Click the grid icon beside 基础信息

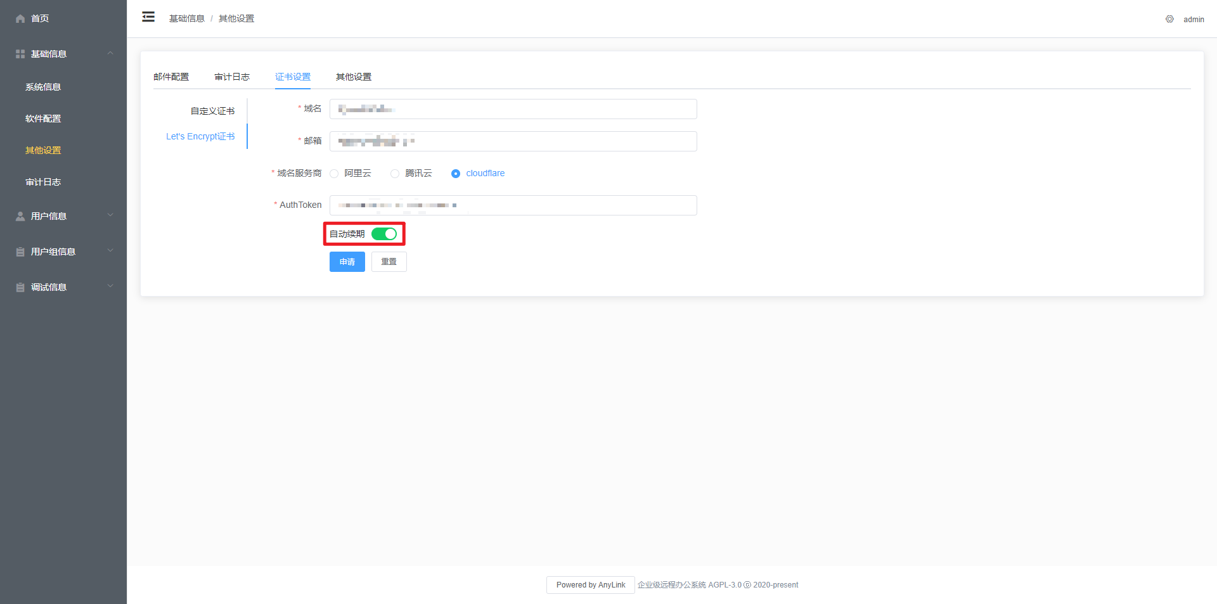[20, 55]
